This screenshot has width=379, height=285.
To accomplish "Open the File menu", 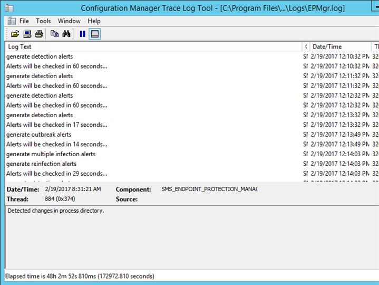I will pyautogui.click(x=24, y=21).
